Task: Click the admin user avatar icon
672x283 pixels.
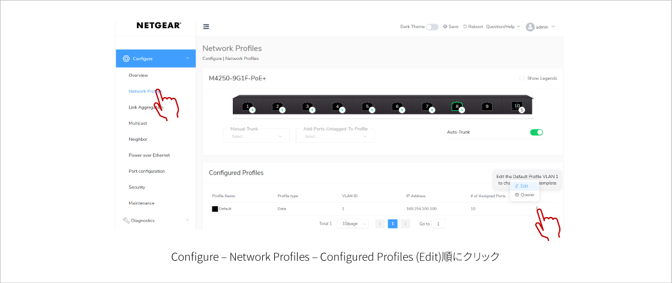Action: pyautogui.click(x=530, y=27)
